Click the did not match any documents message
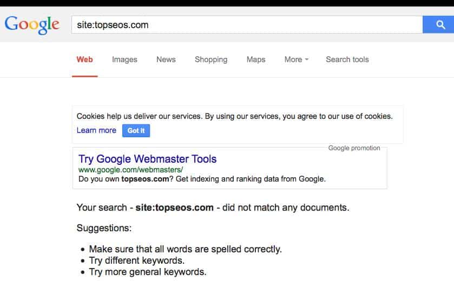The height and width of the screenshot is (281, 454). (x=213, y=208)
